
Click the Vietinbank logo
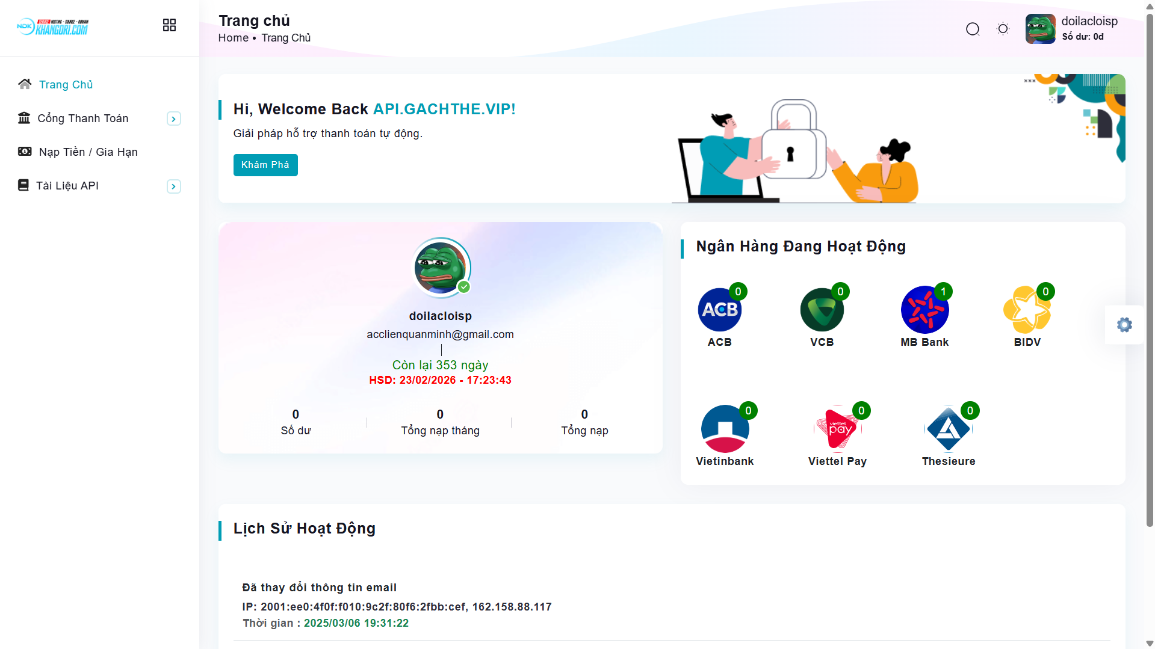[725, 428]
